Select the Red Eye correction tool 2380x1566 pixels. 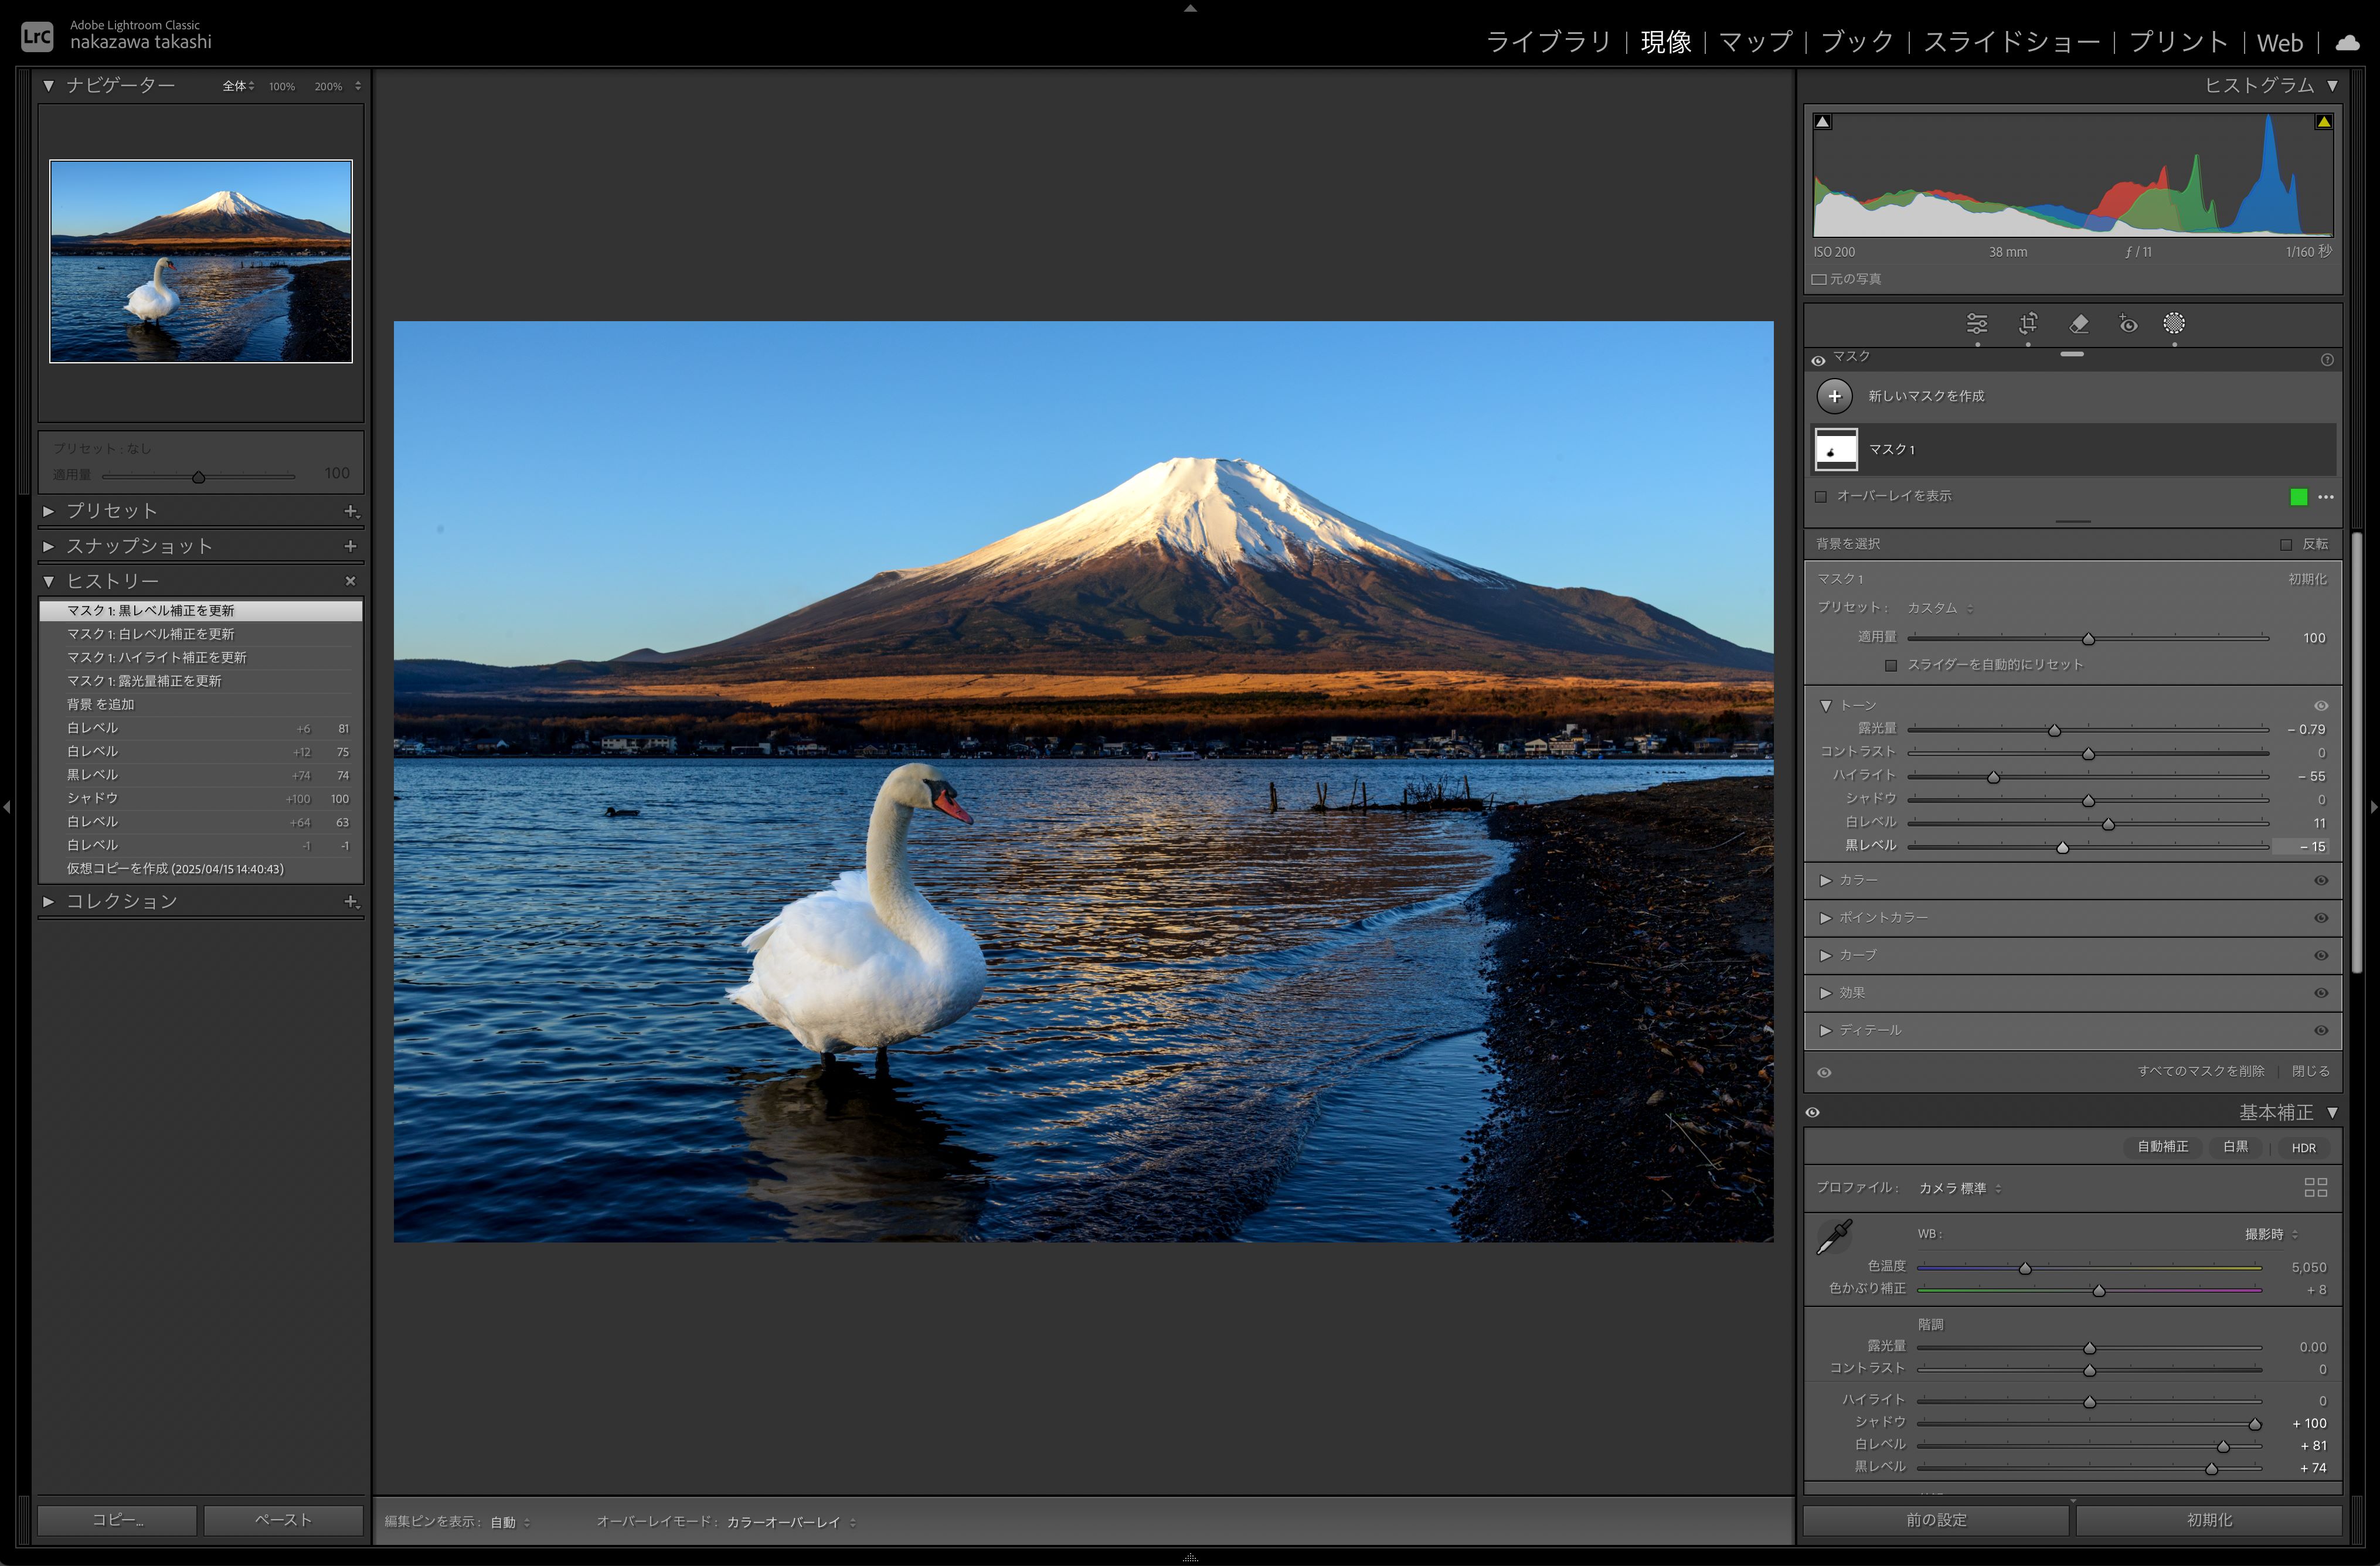[2128, 324]
